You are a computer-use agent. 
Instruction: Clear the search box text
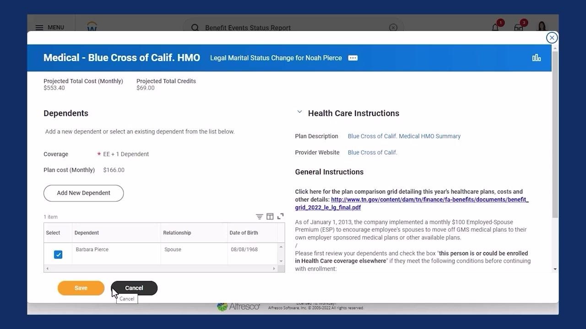click(x=393, y=27)
